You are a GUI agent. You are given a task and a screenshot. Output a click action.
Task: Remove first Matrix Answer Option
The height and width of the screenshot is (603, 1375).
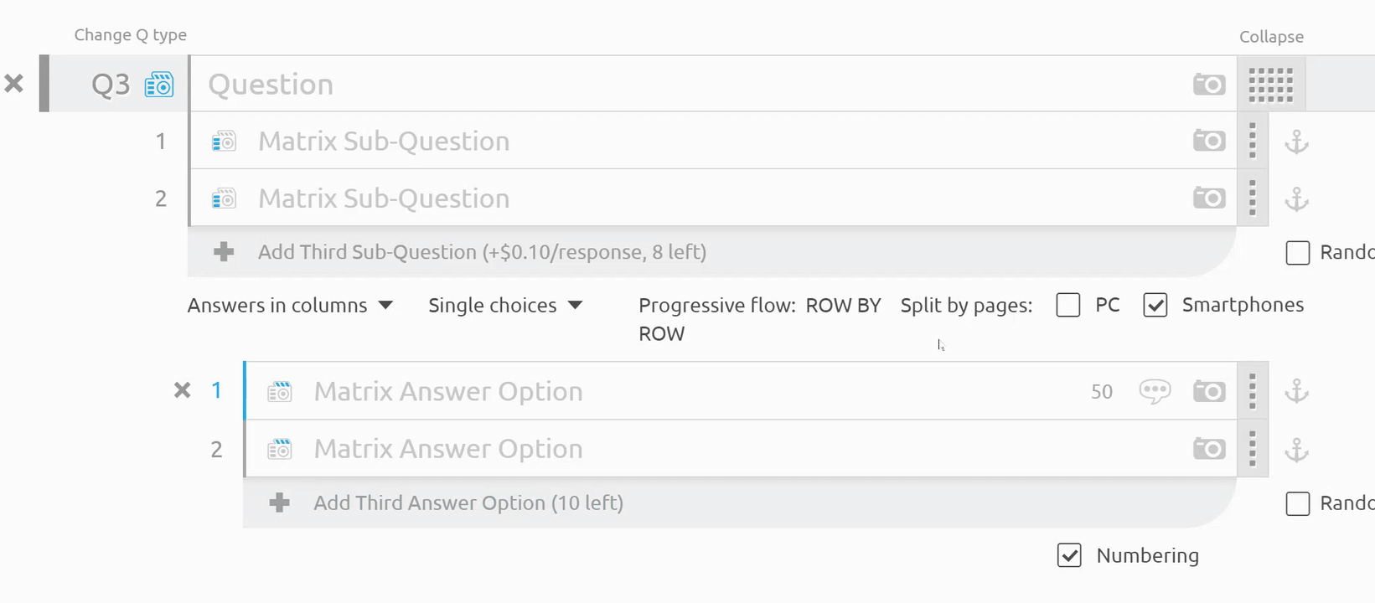click(x=182, y=390)
